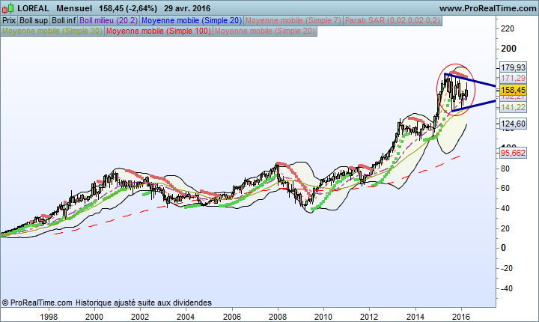Click the red Moyenne mobile (Simple 100) label
This screenshot has width=539, height=322.
159,31
